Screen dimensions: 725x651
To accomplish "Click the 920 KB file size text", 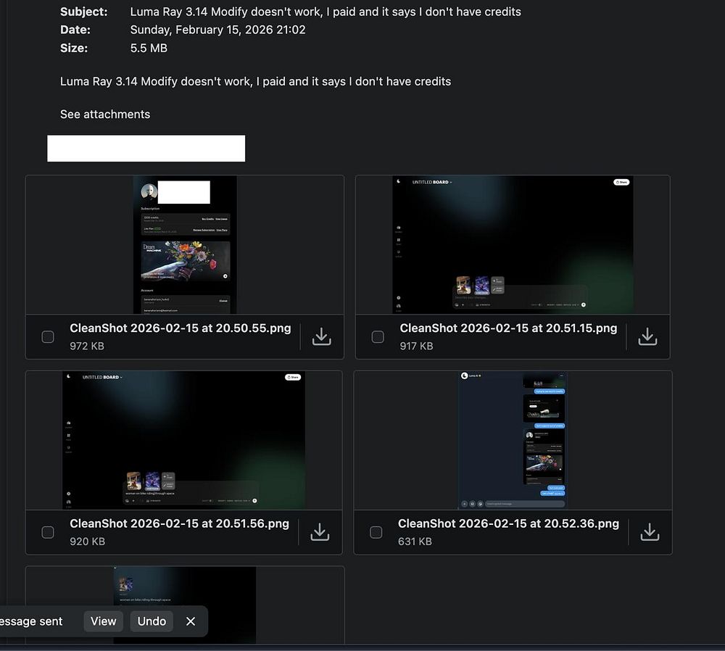I will point(88,542).
